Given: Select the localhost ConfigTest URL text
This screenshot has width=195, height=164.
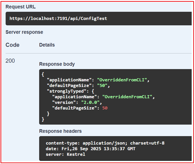Looking at the screenshot, I should click(x=58, y=18).
